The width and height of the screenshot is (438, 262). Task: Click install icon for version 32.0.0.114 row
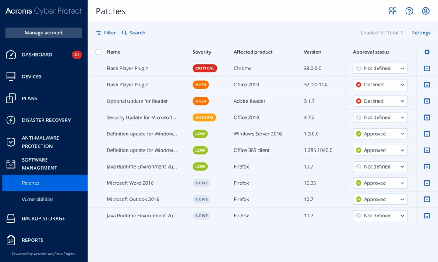point(427,85)
